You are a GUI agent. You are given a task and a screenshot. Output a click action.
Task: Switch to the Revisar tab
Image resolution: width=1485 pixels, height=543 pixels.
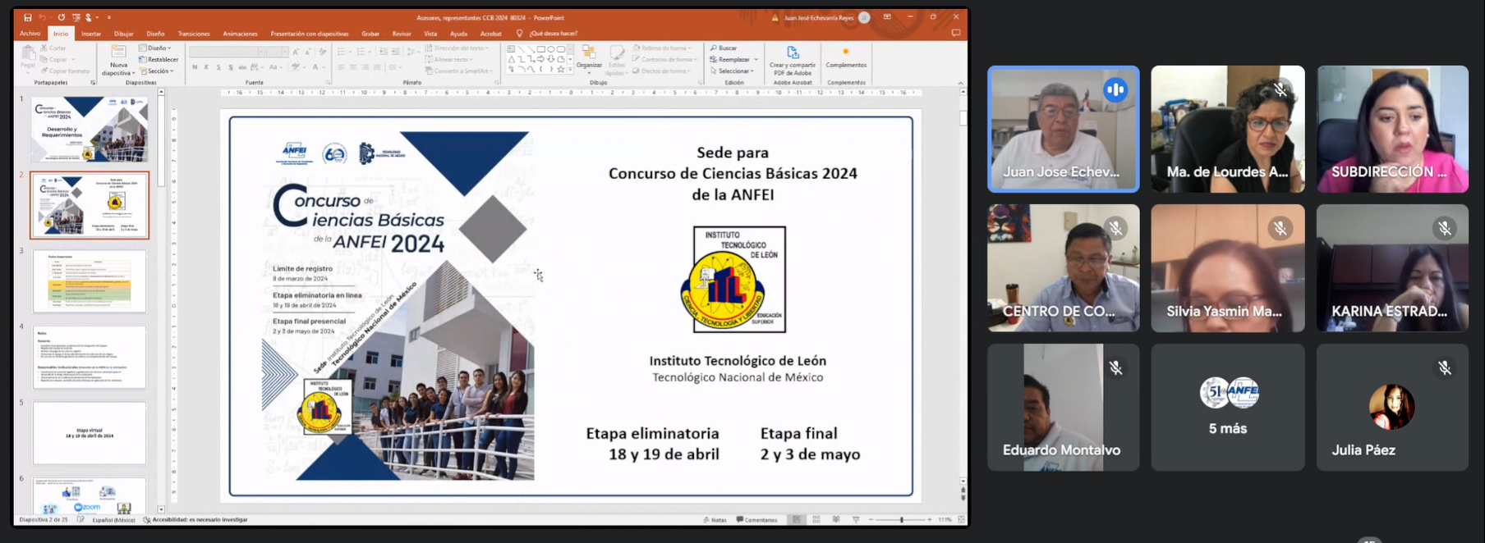point(402,34)
